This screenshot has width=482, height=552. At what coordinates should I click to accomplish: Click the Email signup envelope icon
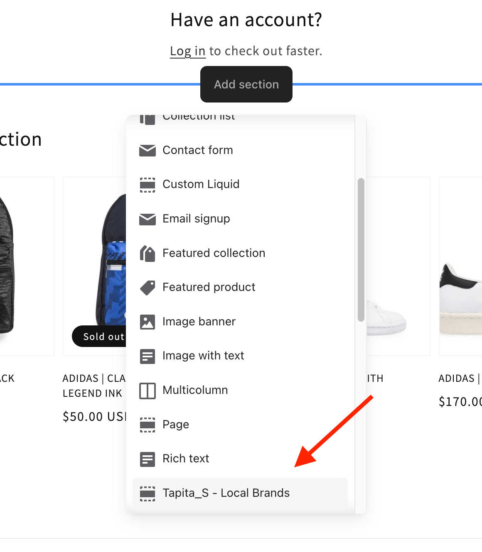click(x=147, y=219)
